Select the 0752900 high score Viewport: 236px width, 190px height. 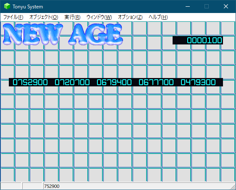30,82
